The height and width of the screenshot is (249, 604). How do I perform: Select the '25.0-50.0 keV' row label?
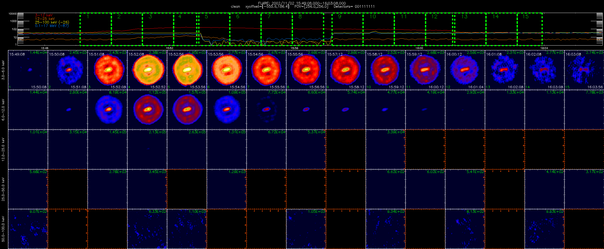(x=3, y=189)
